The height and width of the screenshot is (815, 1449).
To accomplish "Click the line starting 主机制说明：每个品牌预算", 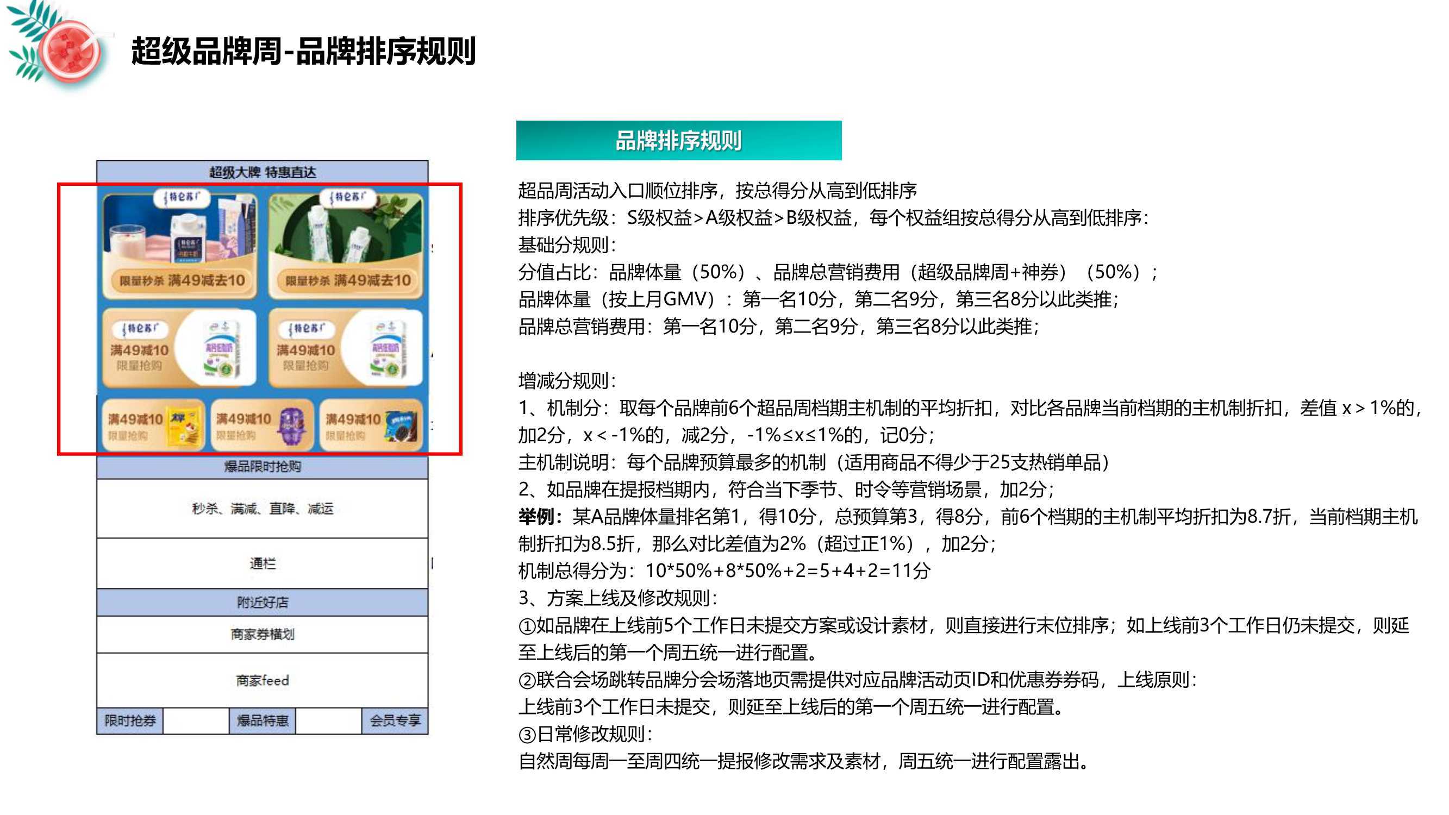I will [x=814, y=462].
